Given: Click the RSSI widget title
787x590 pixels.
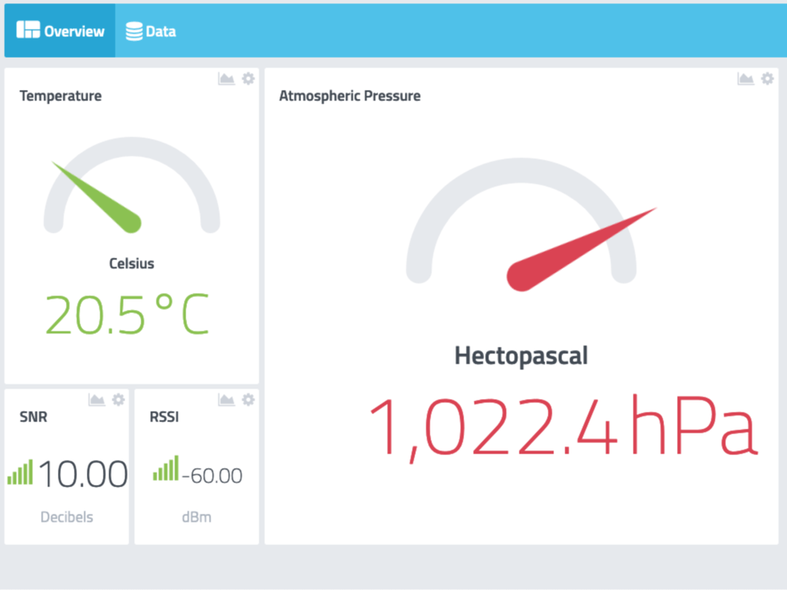Looking at the screenshot, I should click(x=164, y=417).
